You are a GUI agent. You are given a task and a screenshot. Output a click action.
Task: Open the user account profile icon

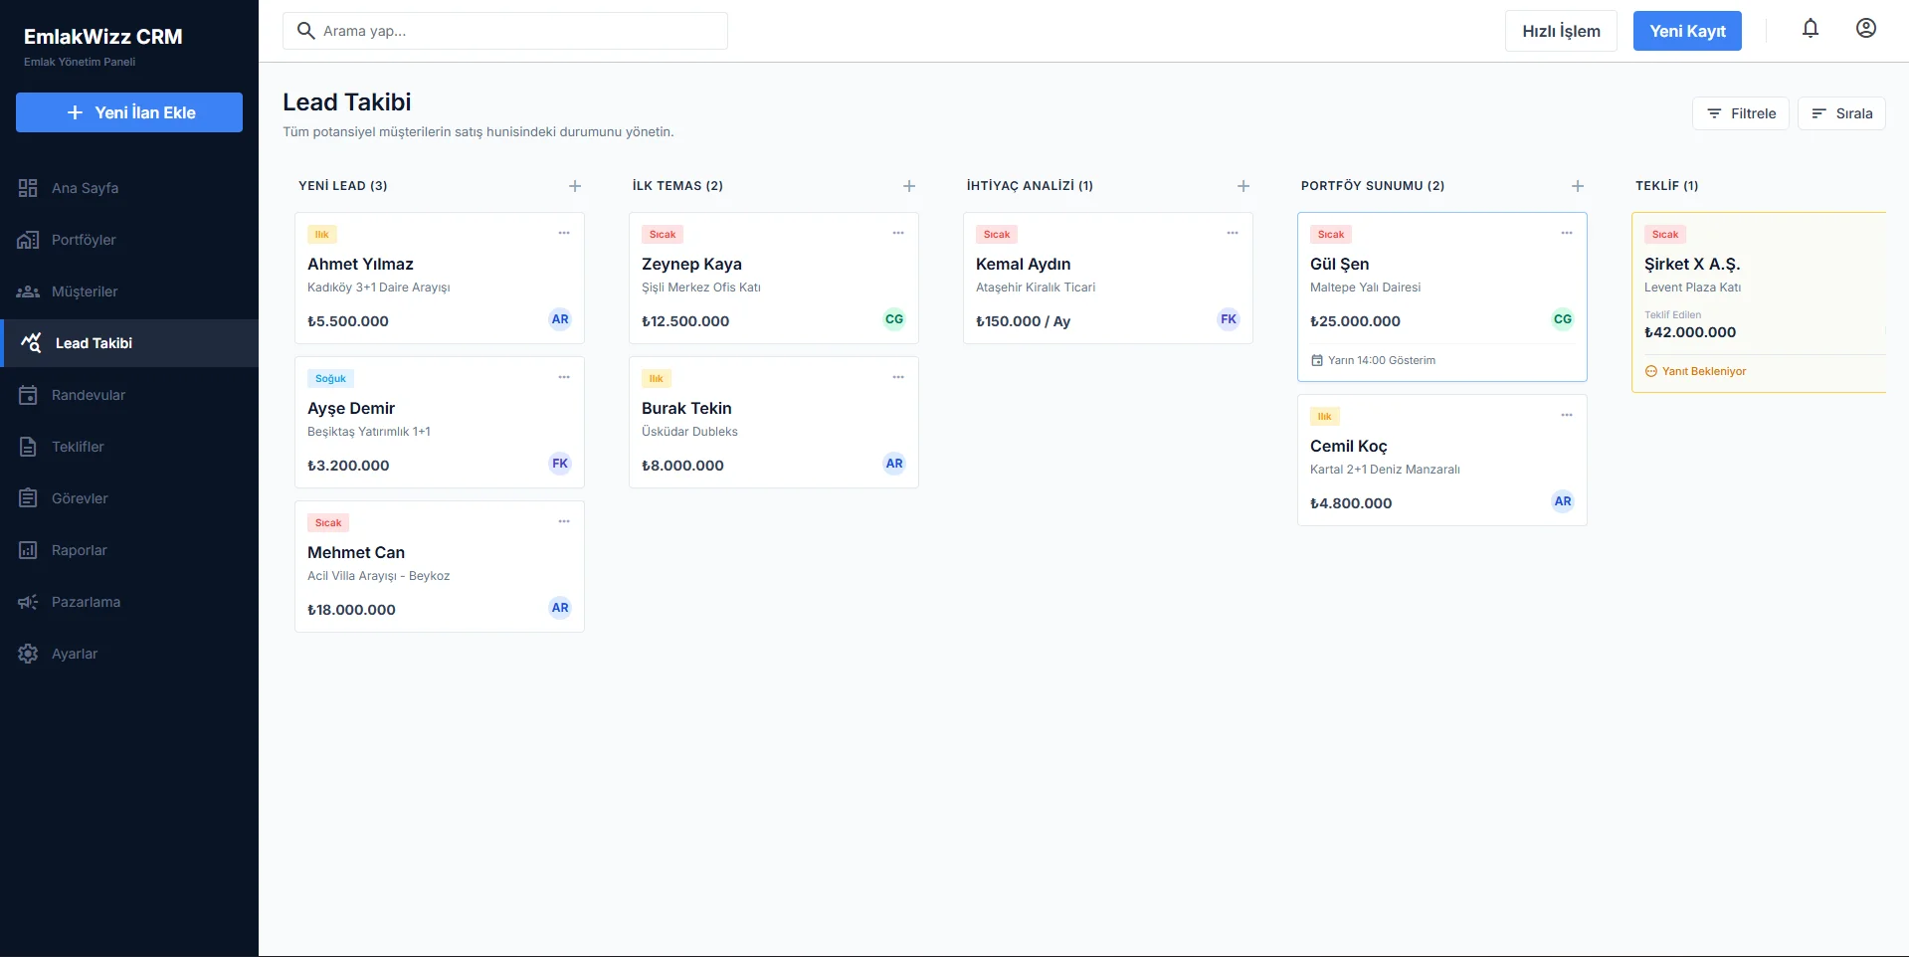coord(1866,29)
